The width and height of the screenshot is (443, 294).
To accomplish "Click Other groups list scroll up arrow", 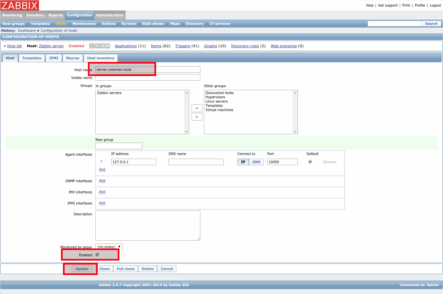I will click(x=295, y=93).
